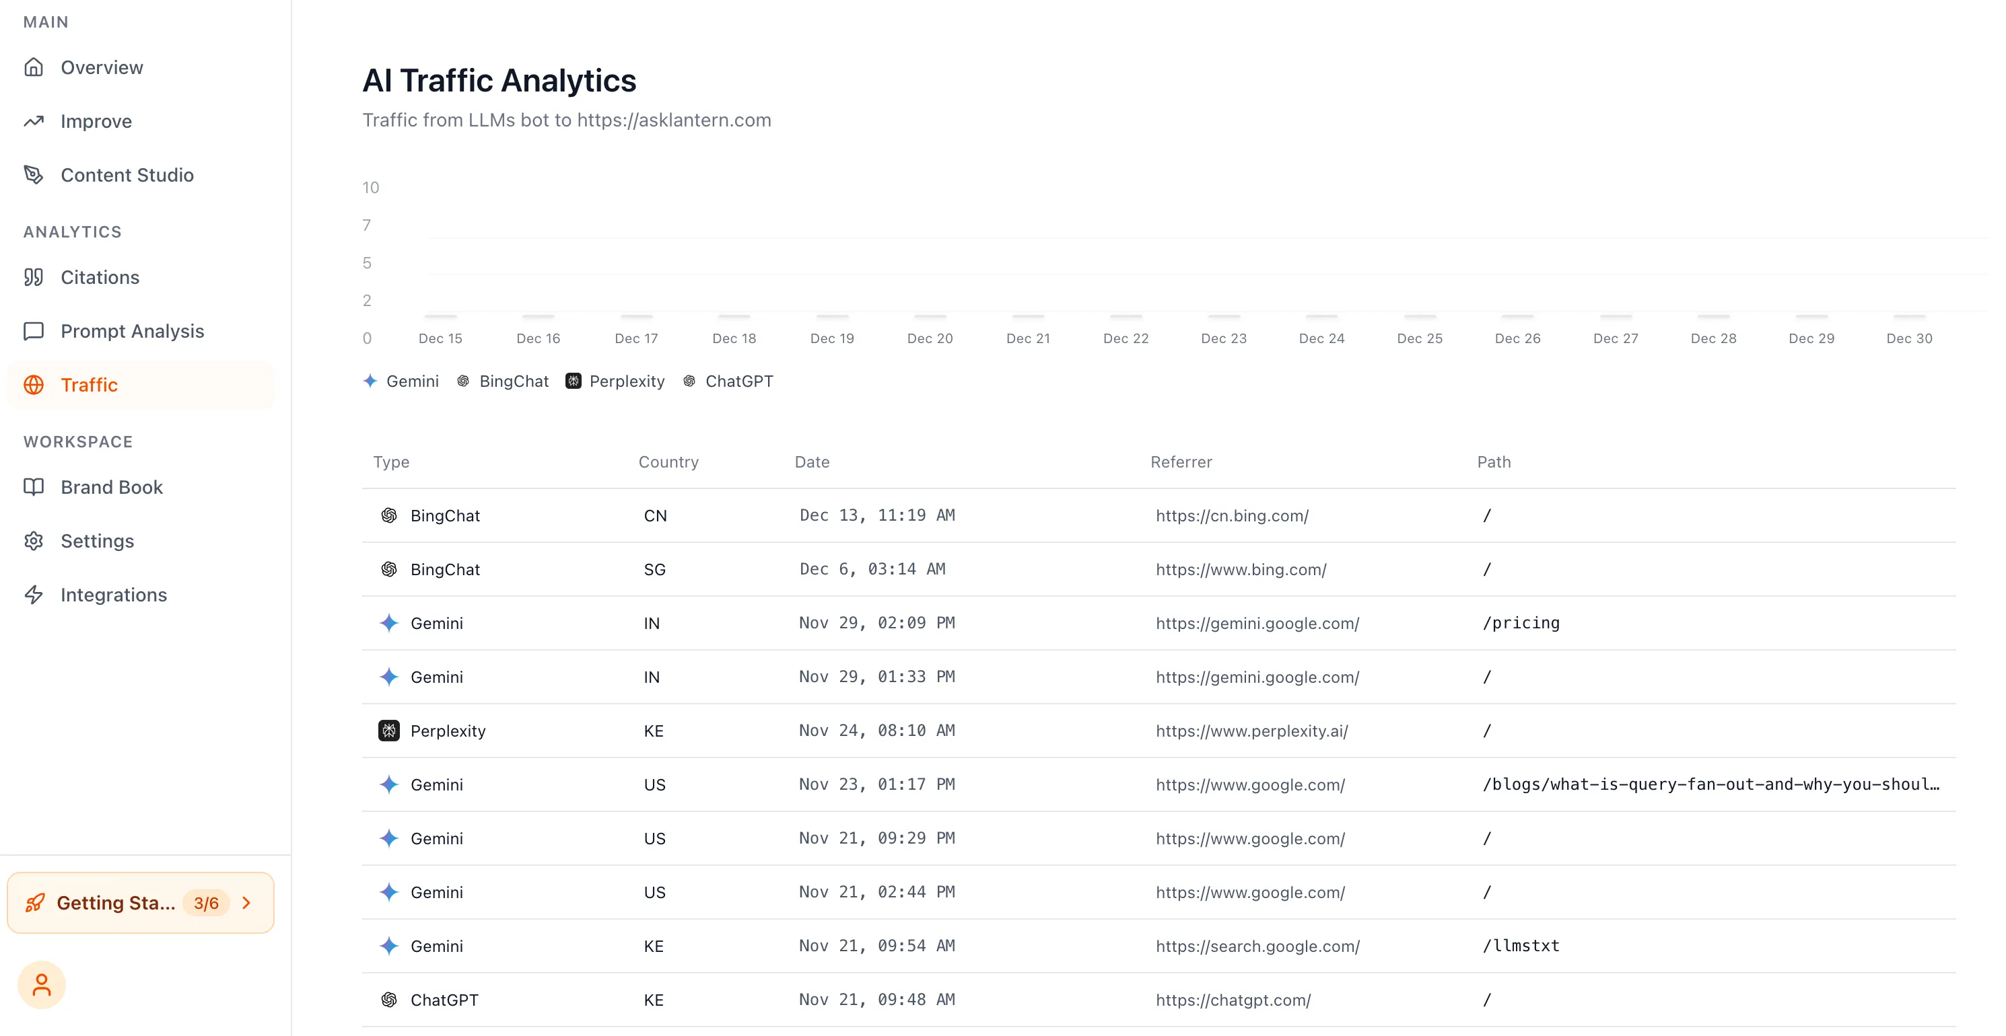Click the pen icon for Content Studio
Screen dimensions: 2006x1036
tap(35, 174)
